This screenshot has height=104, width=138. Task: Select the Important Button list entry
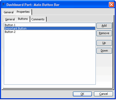(50, 28)
